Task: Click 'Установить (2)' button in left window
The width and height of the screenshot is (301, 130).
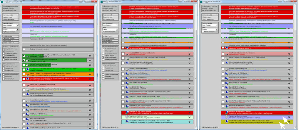Action: (11, 15)
